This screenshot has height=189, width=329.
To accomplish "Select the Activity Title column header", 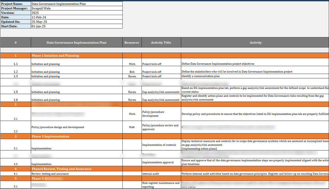I will (161, 42).
